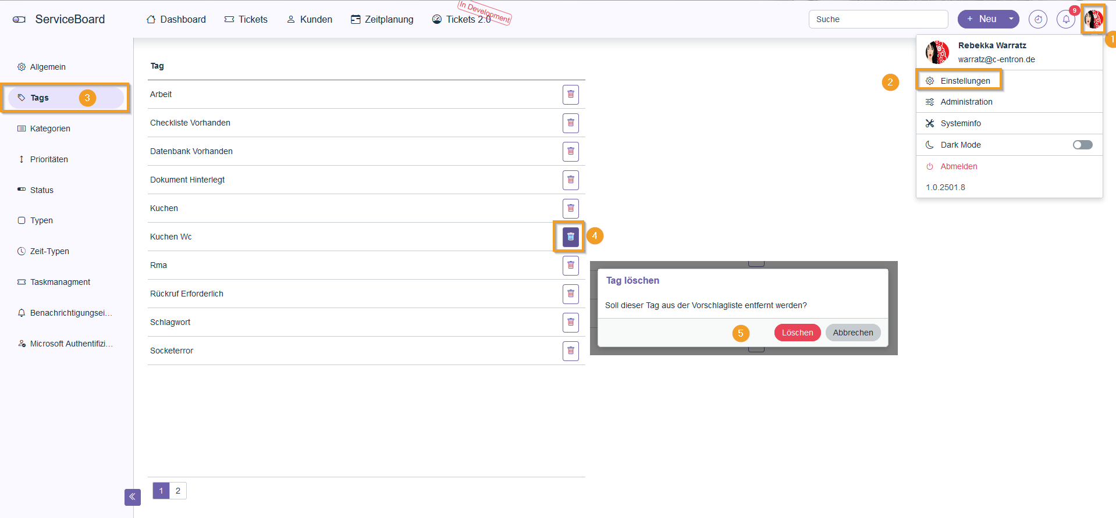The width and height of the screenshot is (1116, 518).
Task: Click Abmelden to log out
Action: tap(958, 166)
